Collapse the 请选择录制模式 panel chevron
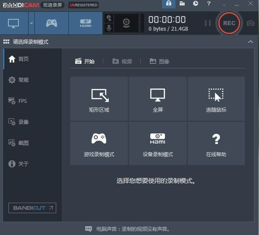The width and height of the screenshot is (259, 235). (251, 42)
